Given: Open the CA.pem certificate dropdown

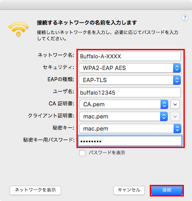Looking at the screenshot, I should 124,104.
